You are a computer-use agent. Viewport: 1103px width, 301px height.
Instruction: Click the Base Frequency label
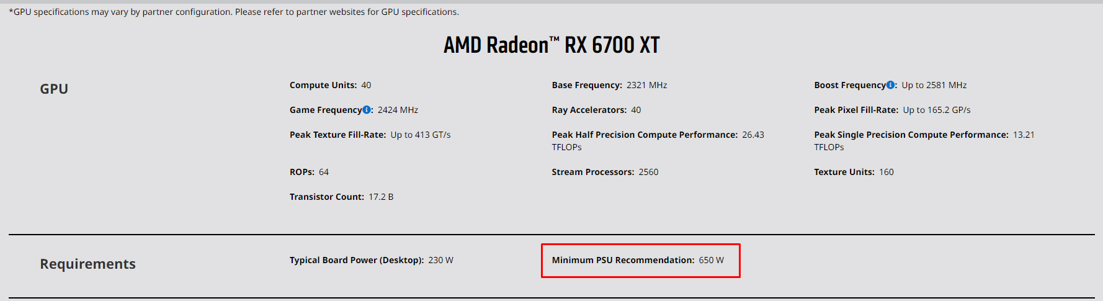(586, 85)
